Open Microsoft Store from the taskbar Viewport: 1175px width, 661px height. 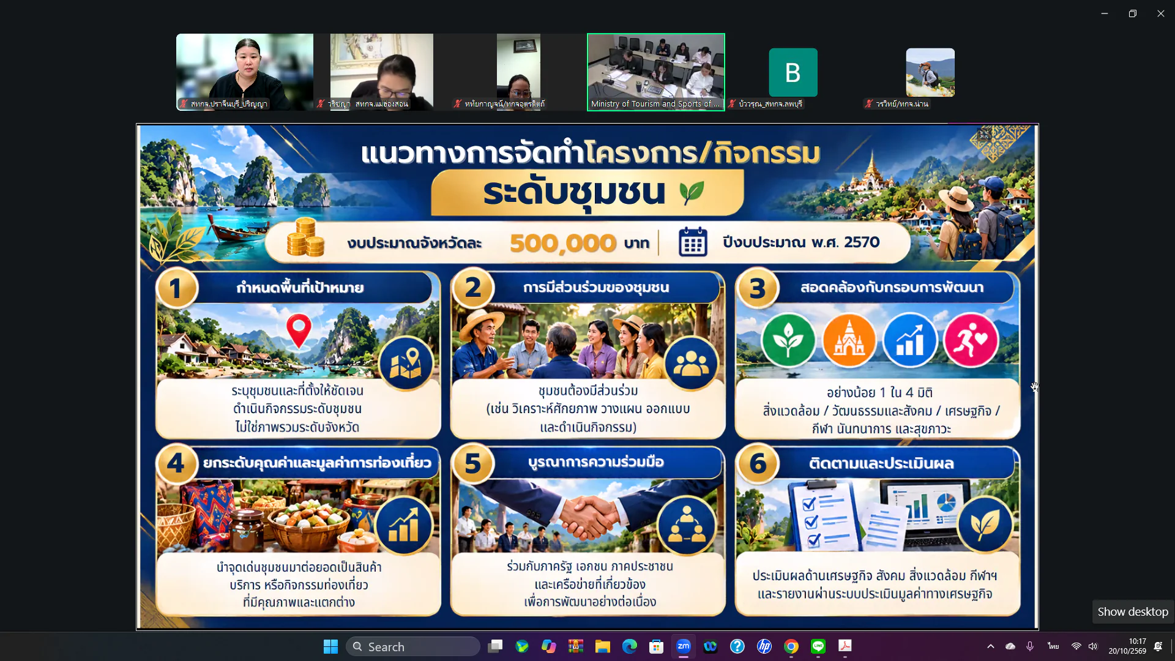pos(657,646)
